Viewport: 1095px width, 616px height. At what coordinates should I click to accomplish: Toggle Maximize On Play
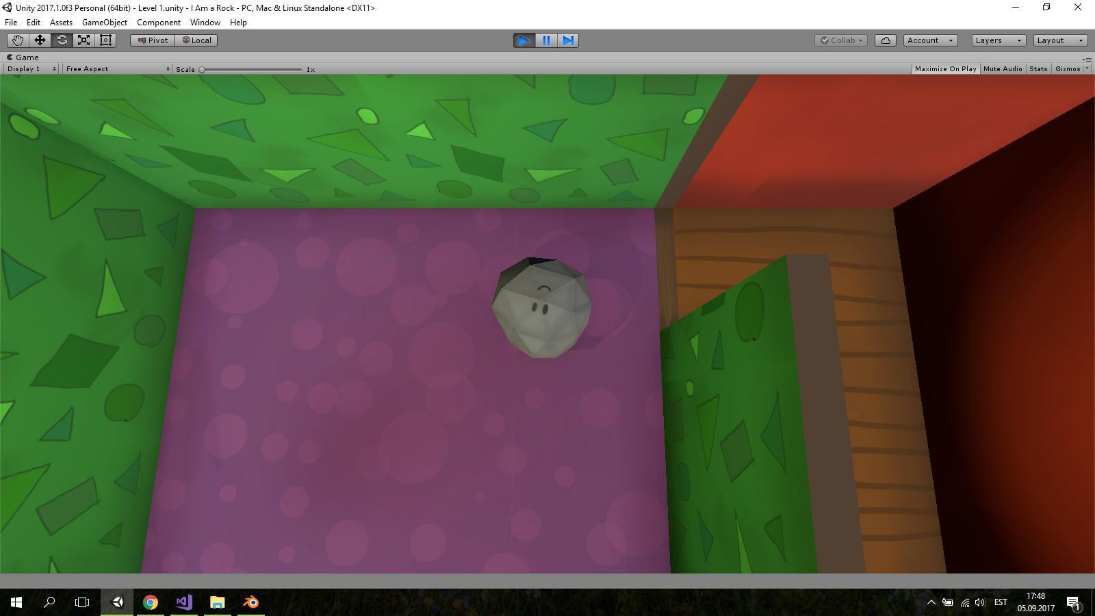tap(945, 68)
